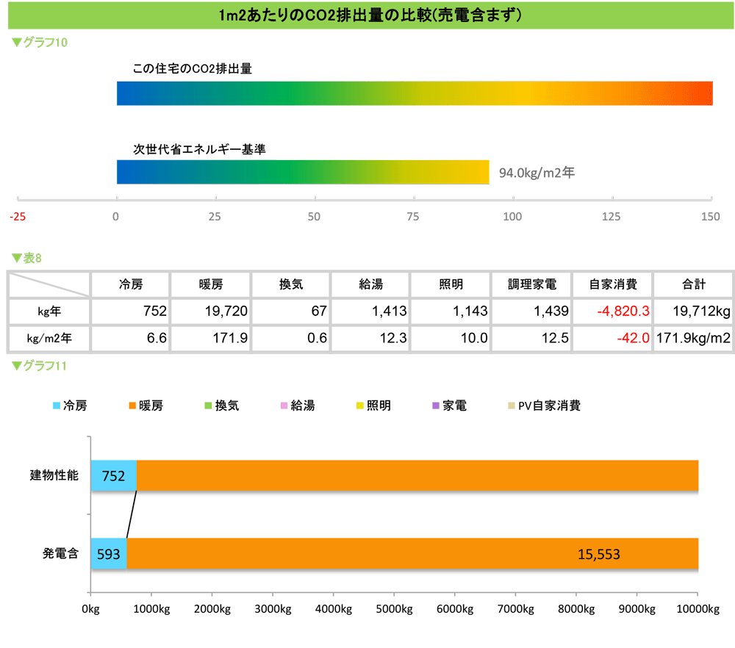
Task: Click the red -25 axis label
Action: click(x=18, y=217)
